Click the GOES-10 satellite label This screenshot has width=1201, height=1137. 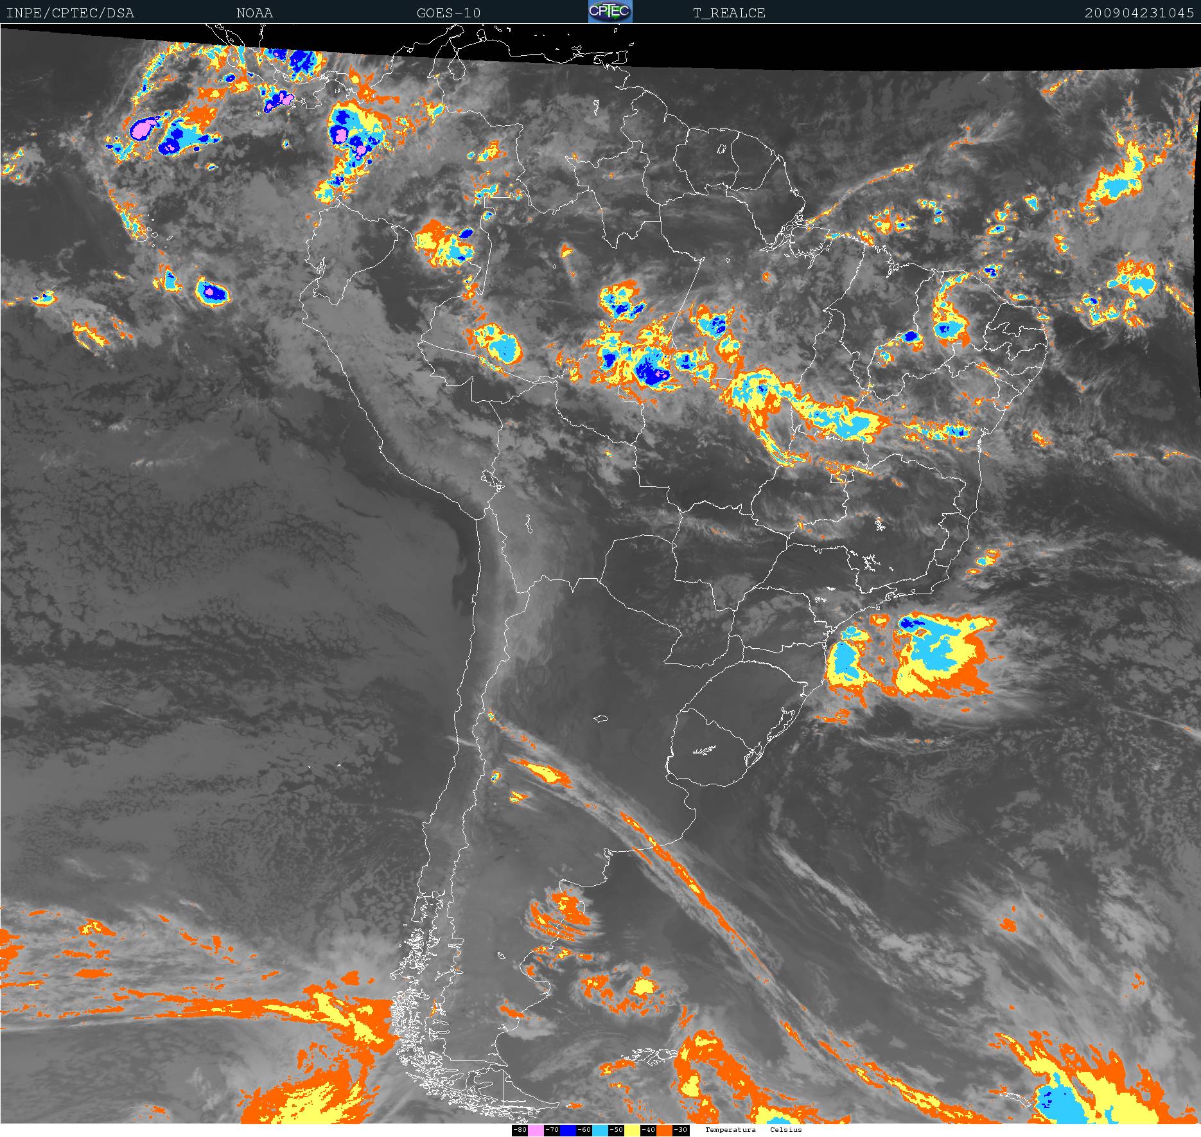point(448,13)
